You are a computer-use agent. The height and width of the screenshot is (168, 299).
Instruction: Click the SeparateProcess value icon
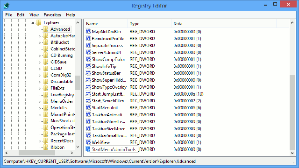[x=88, y=45]
